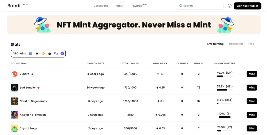Click '34 weeks ago' launch date

coord(96,88)
